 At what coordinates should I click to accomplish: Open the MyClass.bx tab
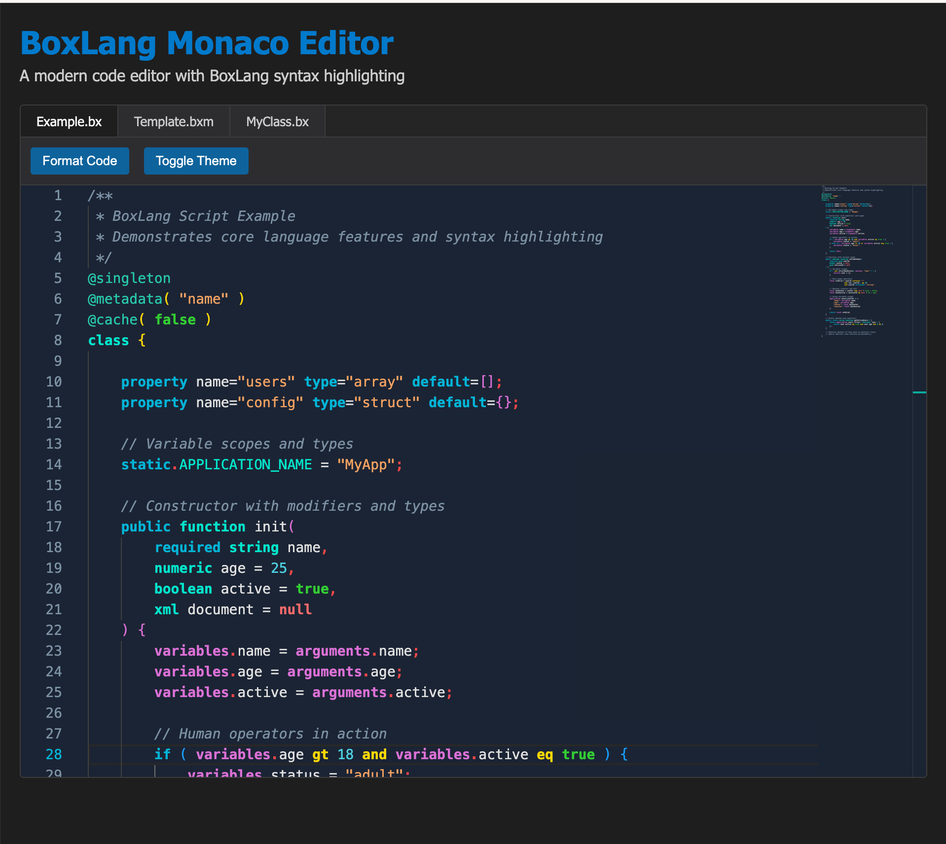pyautogui.click(x=277, y=122)
